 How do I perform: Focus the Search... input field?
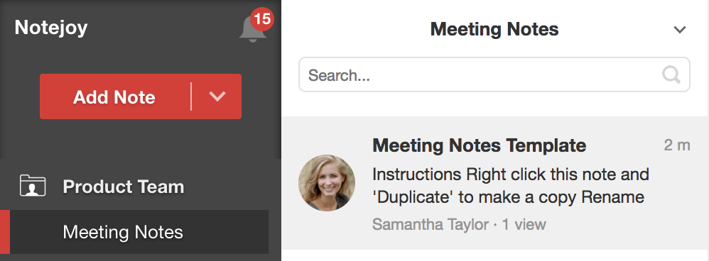[x=494, y=74]
